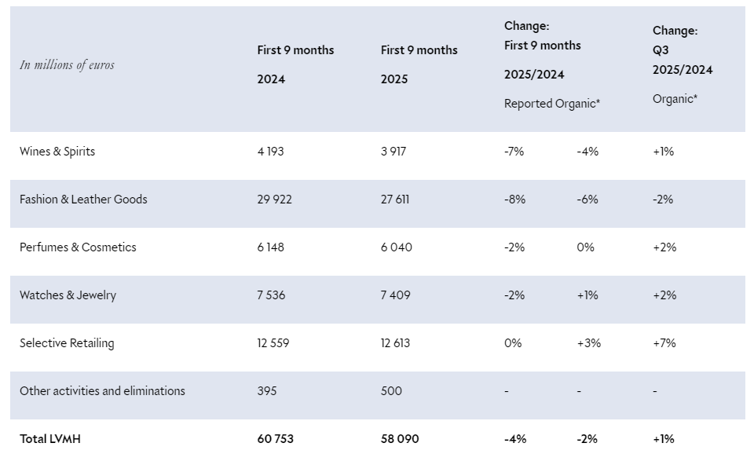Click the Selective Retailing row label
The height and width of the screenshot is (454, 754).
tap(67, 343)
